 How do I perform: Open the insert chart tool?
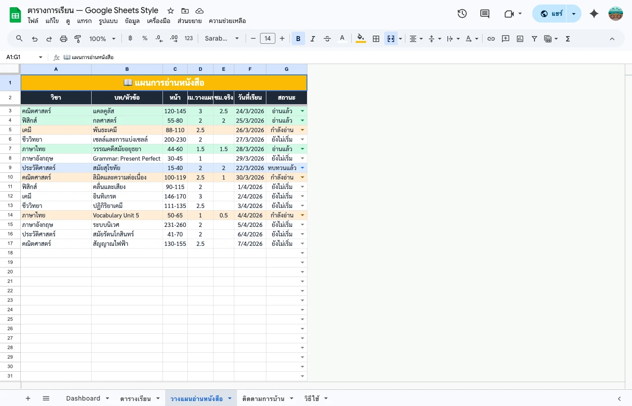tap(520, 38)
